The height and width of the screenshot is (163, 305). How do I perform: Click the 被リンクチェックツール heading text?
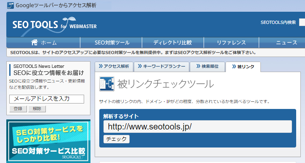click(165, 84)
